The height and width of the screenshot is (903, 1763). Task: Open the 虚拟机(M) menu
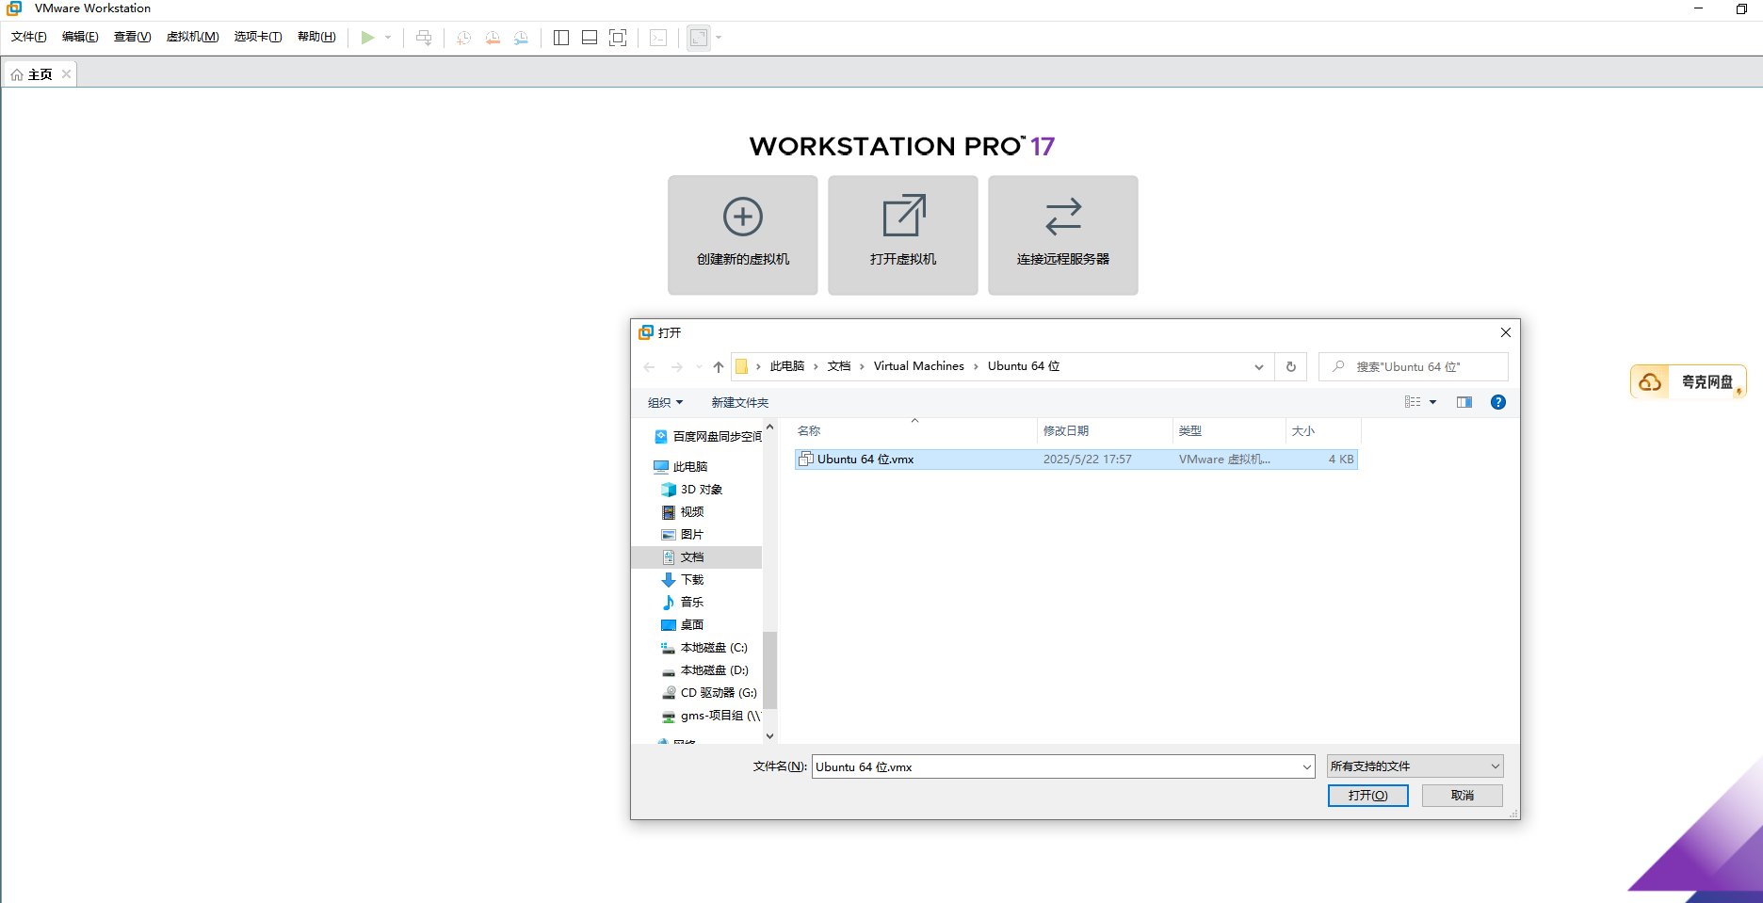click(193, 37)
